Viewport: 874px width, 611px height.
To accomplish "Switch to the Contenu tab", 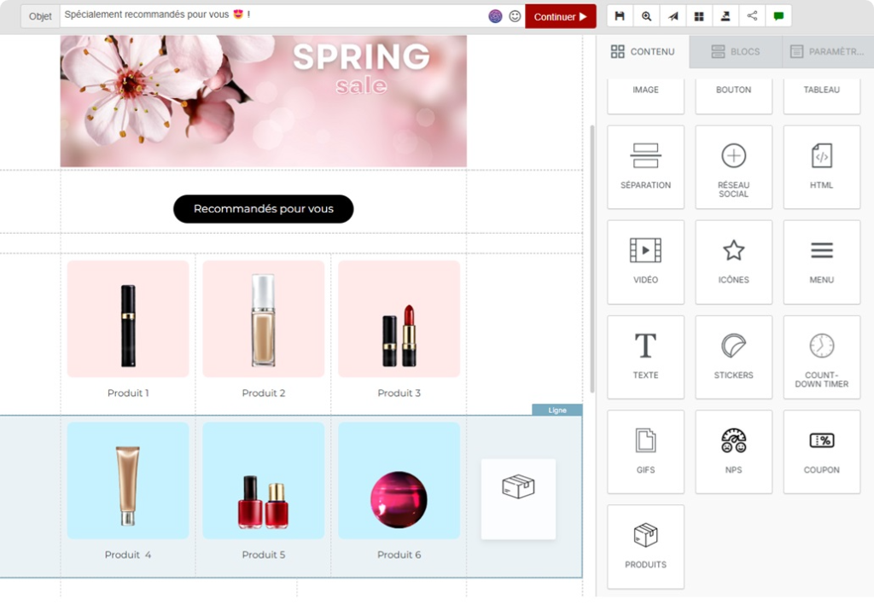I will point(643,51).
